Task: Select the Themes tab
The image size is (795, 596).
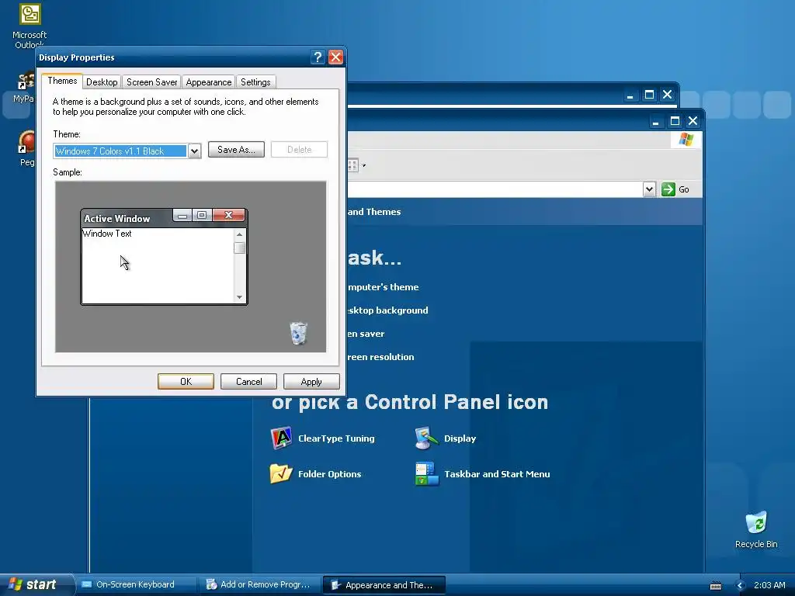Action: 62,81
